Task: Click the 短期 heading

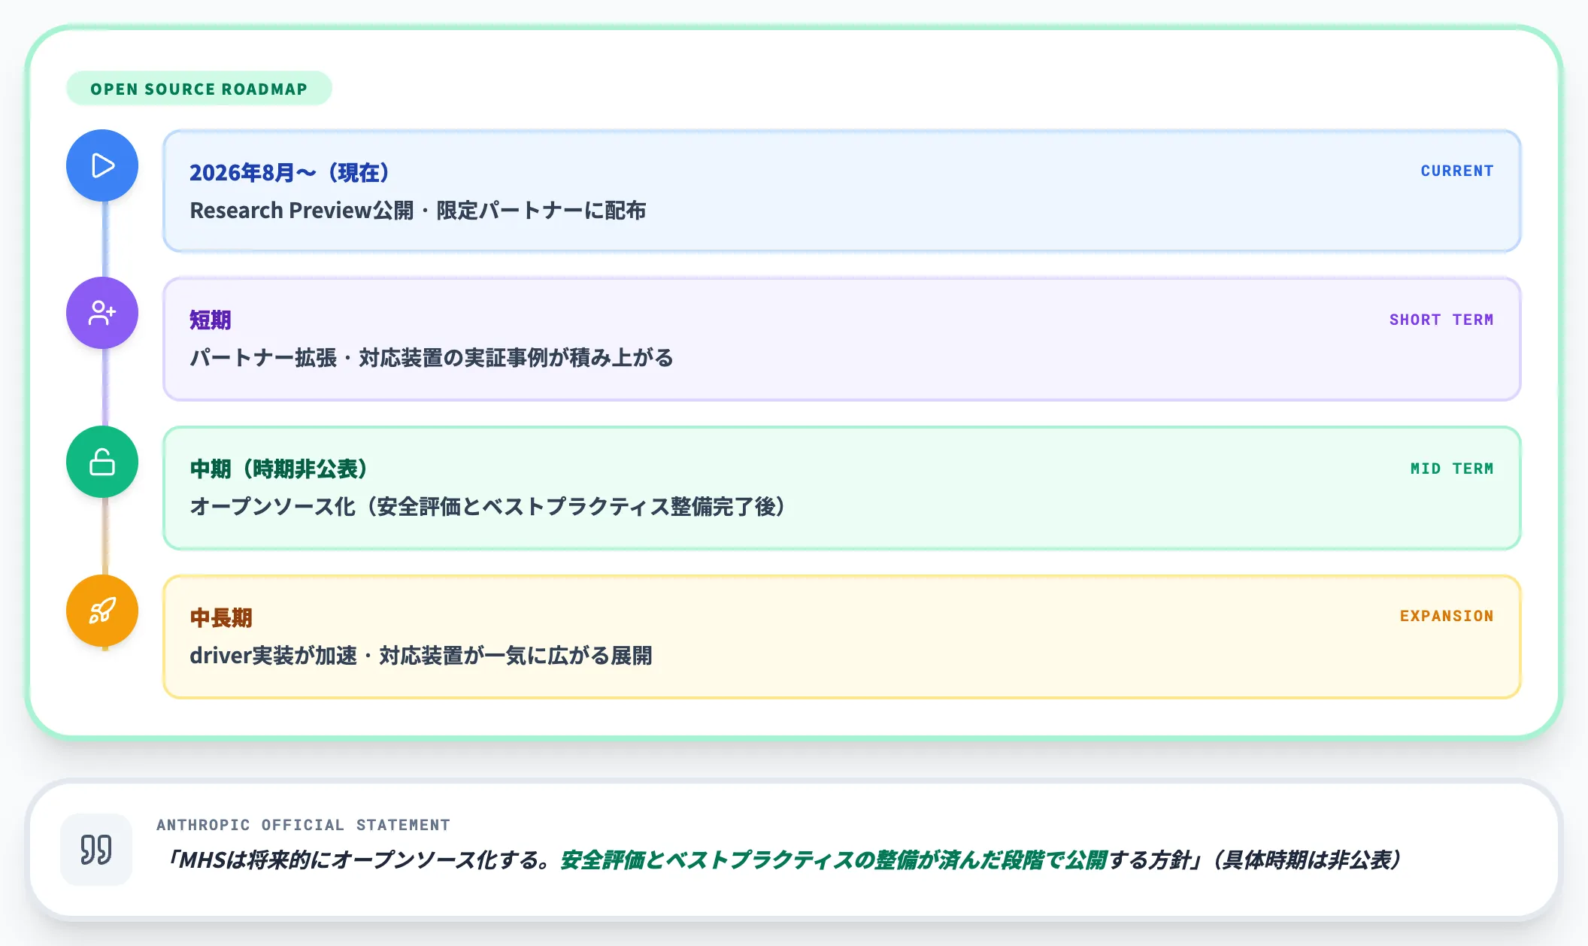Action: pos(211,320)
